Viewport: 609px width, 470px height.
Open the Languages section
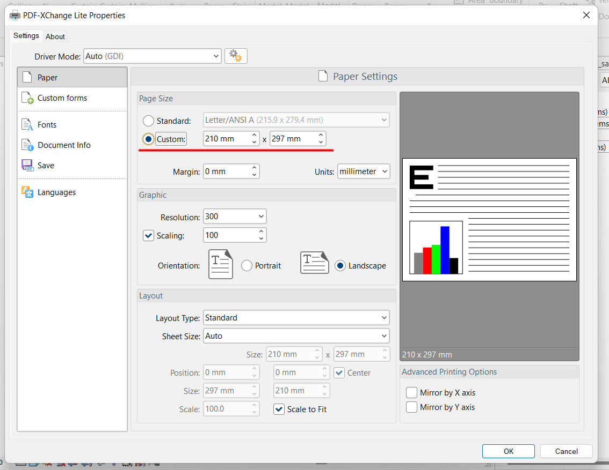(73, 192)
